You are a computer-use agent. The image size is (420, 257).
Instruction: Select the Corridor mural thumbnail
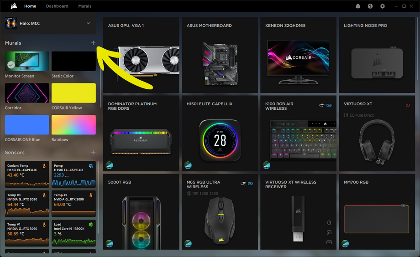pos(27,93)
